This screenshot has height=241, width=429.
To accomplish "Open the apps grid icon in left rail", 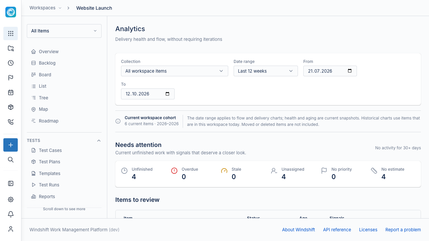I will click(11, 33).
